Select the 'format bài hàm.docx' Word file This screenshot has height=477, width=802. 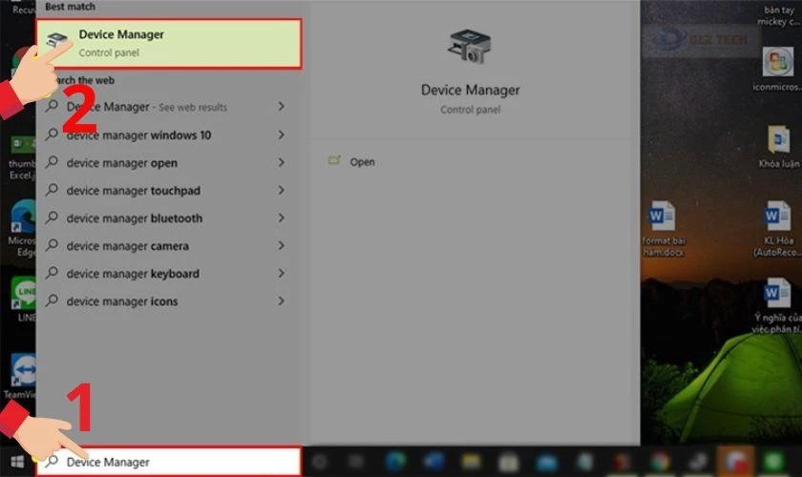point(664,229)
